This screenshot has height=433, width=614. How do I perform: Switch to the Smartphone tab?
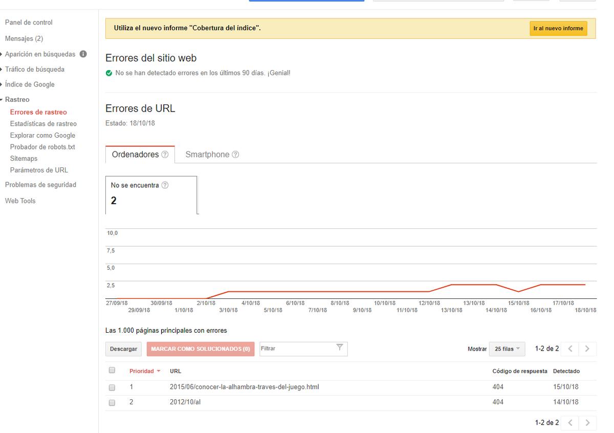[207, 155]
